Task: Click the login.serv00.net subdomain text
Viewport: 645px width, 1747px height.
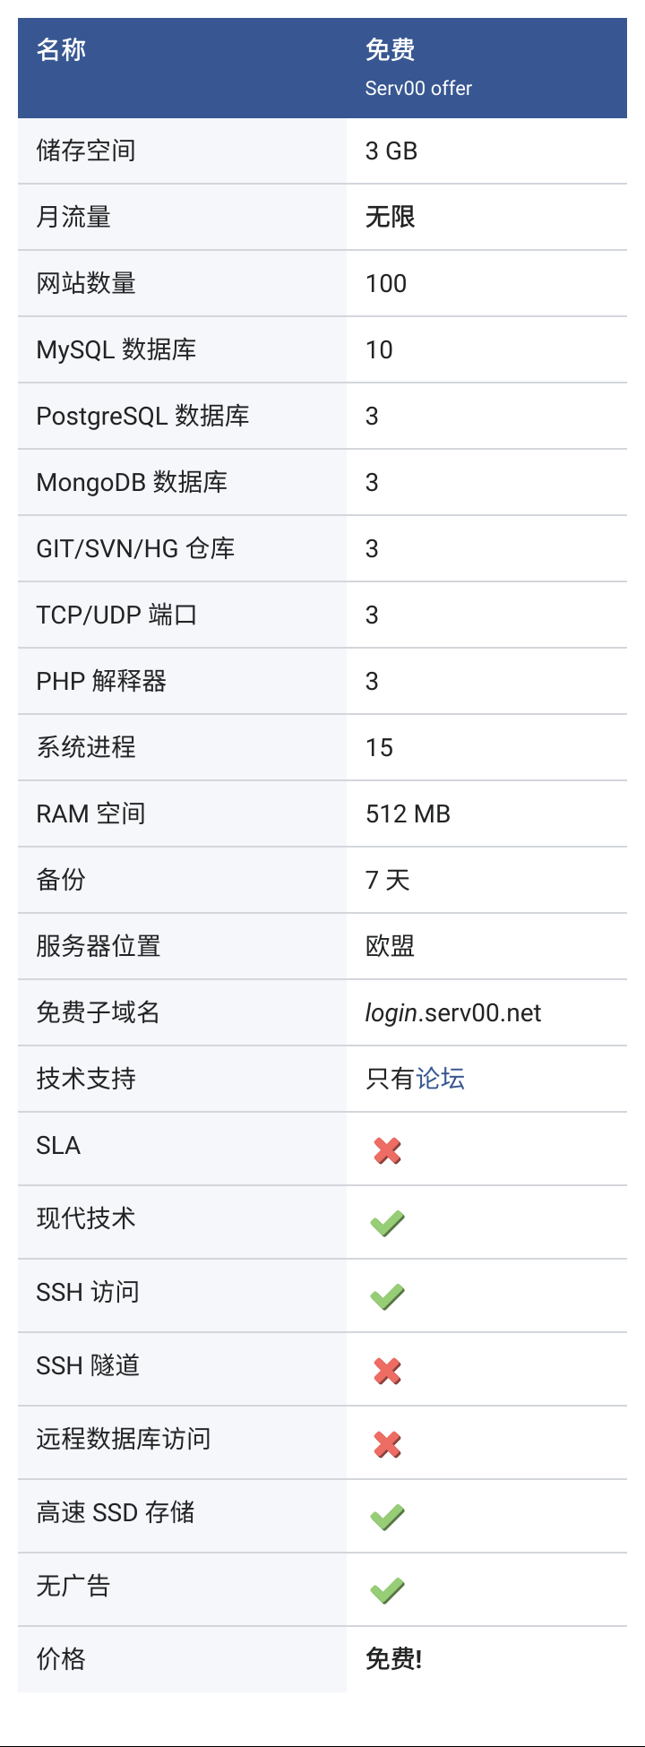Action: click(453, 1012)
